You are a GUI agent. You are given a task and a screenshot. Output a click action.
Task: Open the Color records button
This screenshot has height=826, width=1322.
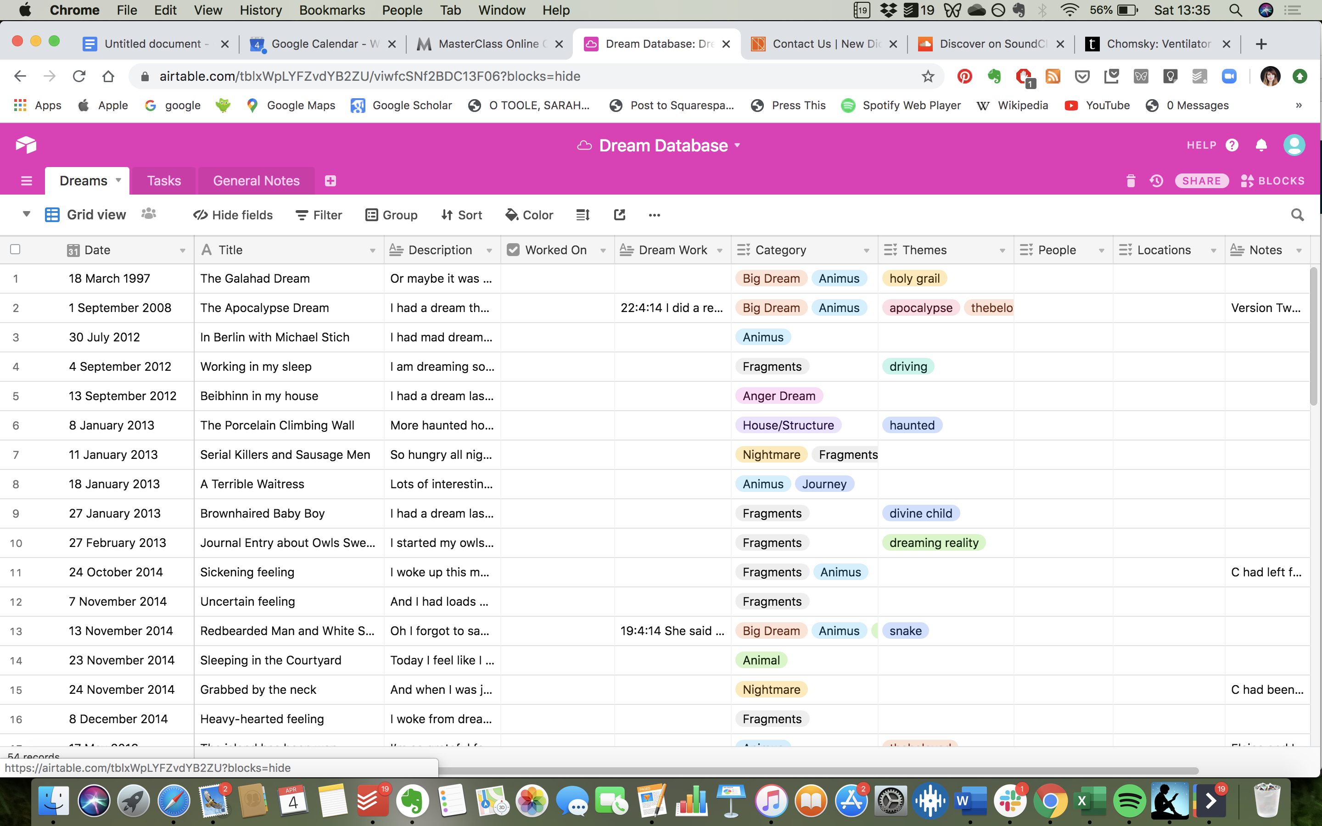click(x=529, y=215)
